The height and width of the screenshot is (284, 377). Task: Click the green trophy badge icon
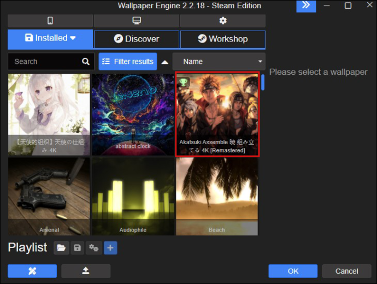[x=184, y=82]
